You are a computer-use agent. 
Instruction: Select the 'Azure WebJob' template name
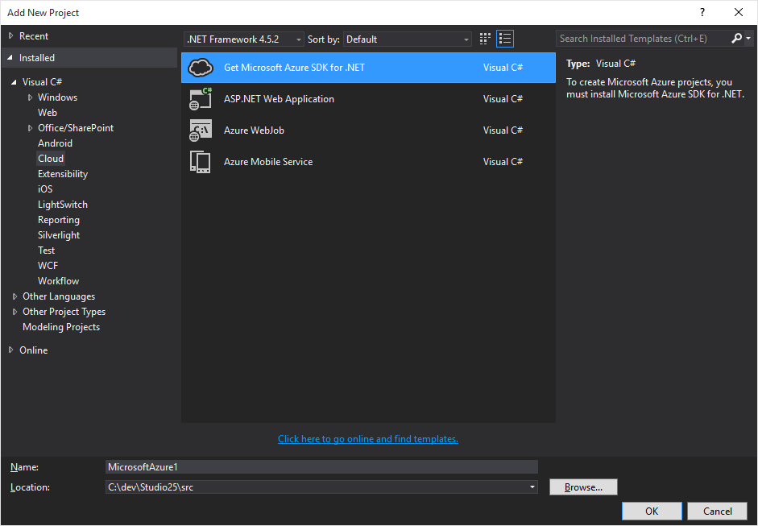click(x=254, y=130)
